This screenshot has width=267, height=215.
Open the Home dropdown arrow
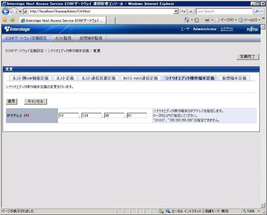click(x=192, y=20)
